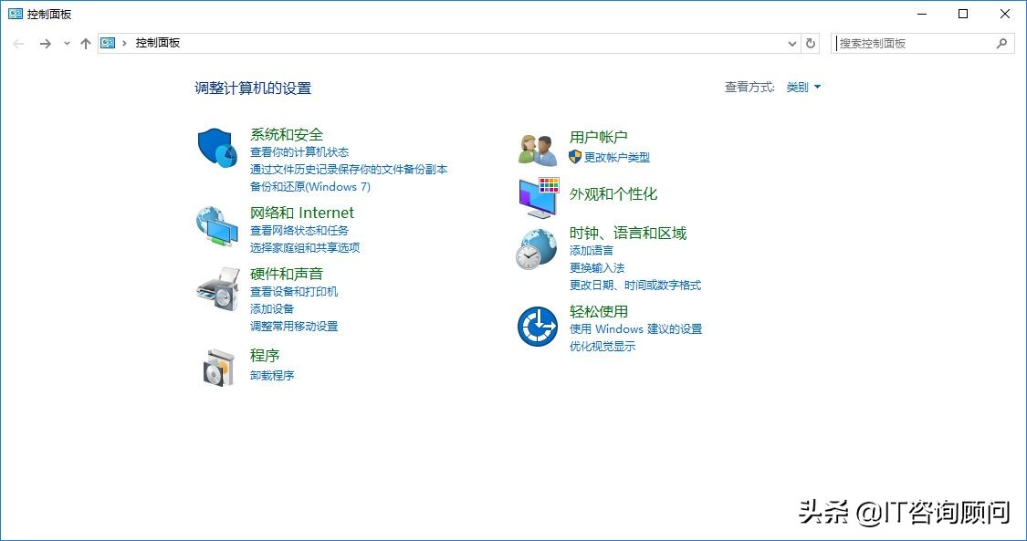
Task: Expand the address bar history dropdown
Action: 792,43
